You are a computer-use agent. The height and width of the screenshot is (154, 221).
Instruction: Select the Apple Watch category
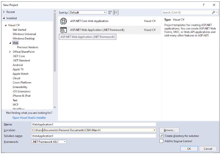pyautogui.click(x=21, y=74)
